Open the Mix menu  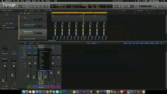click(39, 1)
